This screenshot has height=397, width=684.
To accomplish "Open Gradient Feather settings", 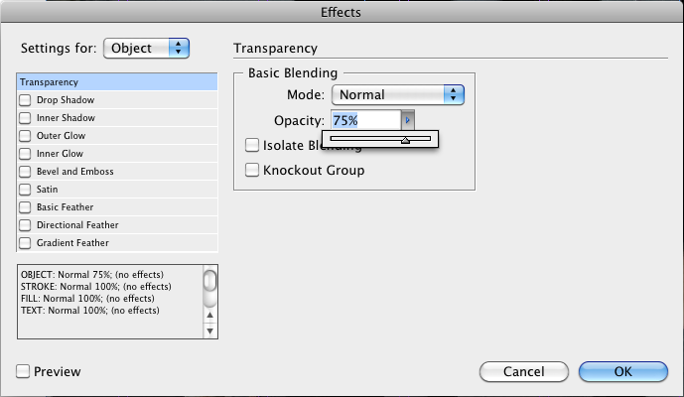I will pyautogui.click(x=72, y=243).
